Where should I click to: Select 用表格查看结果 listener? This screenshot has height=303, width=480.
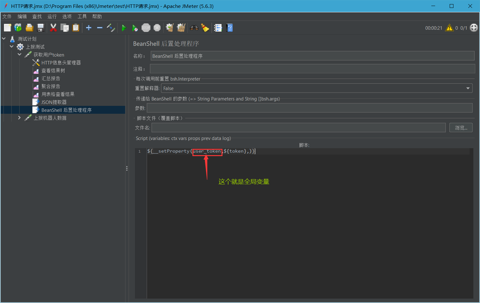[58, 94]
